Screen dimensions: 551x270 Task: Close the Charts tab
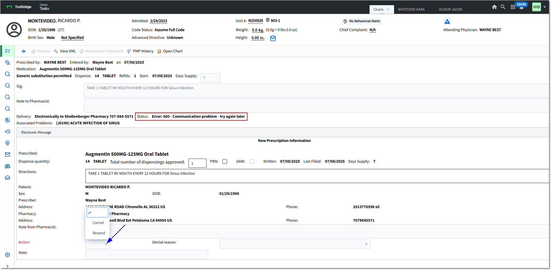[388, 9]
